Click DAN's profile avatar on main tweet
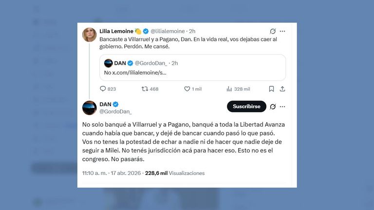This screenshot has height=210, width=374. click(90, 108)
